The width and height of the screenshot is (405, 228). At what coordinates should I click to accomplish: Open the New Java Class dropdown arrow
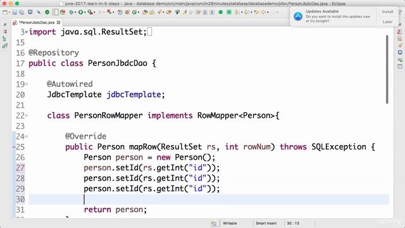click(x=138, y=13)
